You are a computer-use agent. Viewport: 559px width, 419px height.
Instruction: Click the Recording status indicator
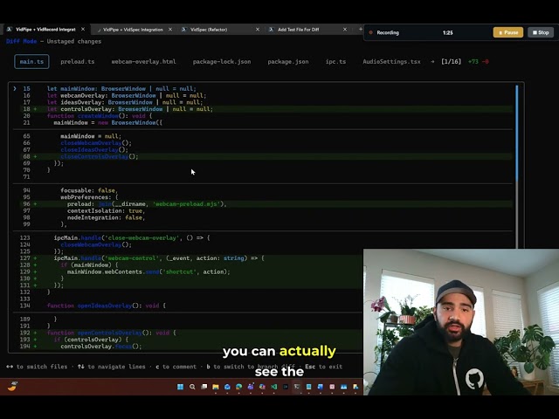(384, 32)
